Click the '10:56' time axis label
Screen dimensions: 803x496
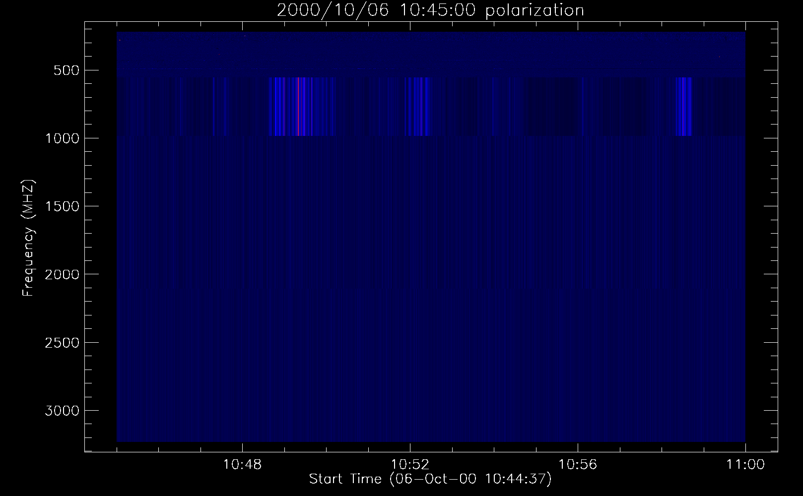point(578,465)
